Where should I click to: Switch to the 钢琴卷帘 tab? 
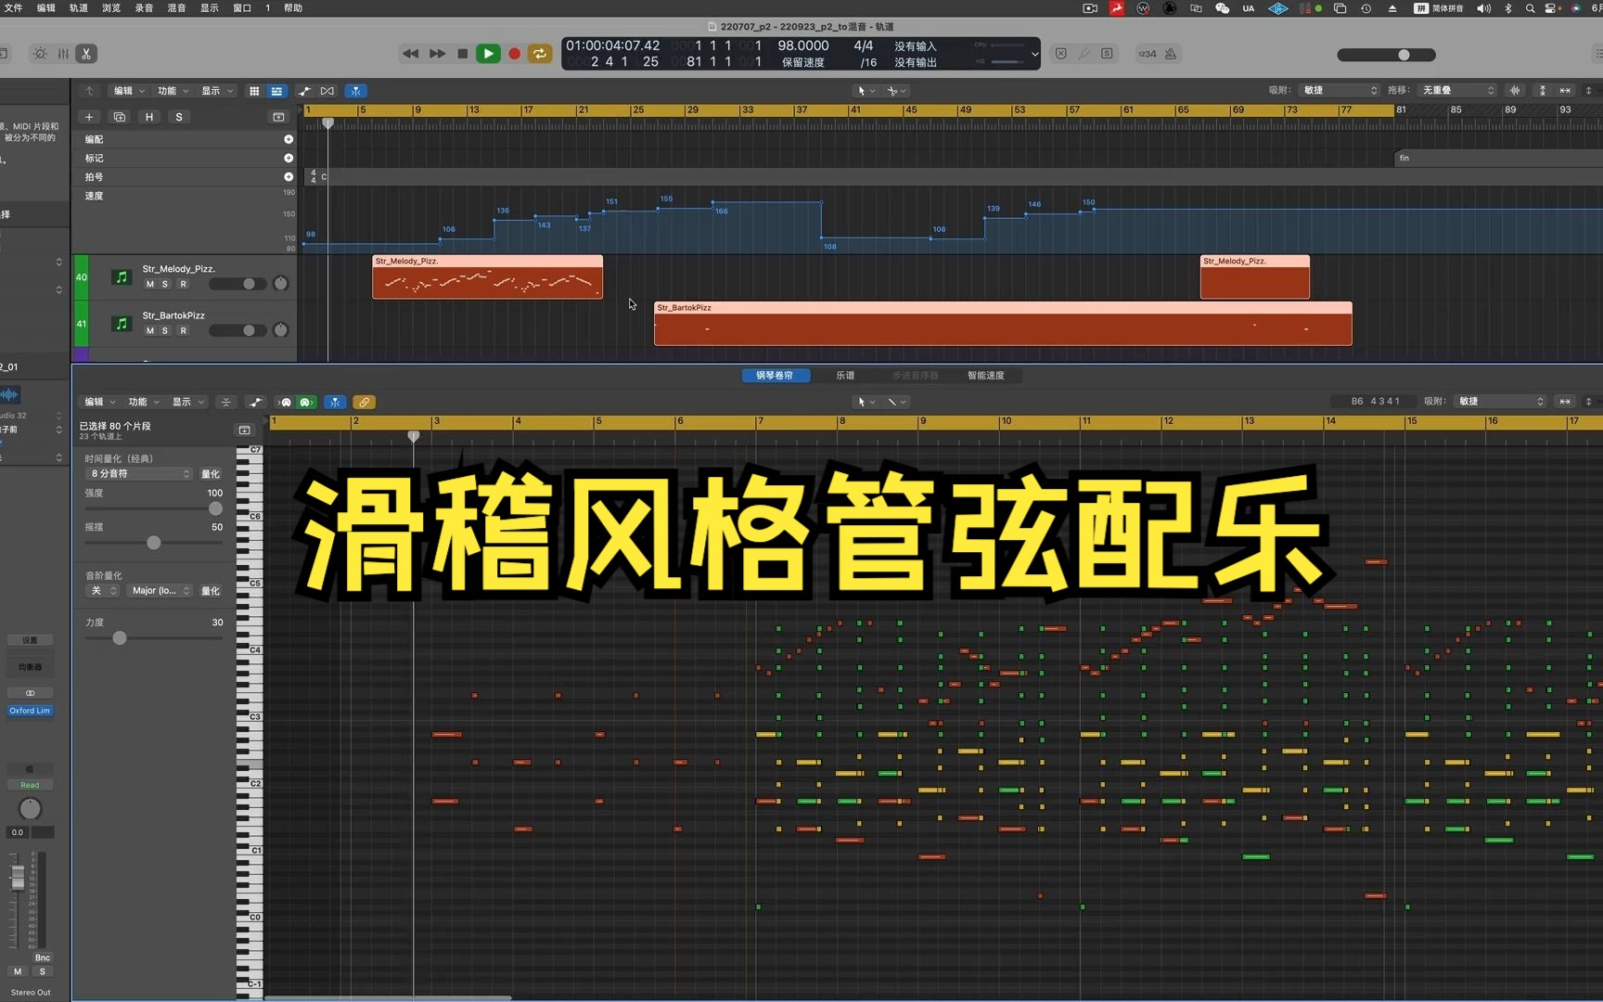point(776,376)
